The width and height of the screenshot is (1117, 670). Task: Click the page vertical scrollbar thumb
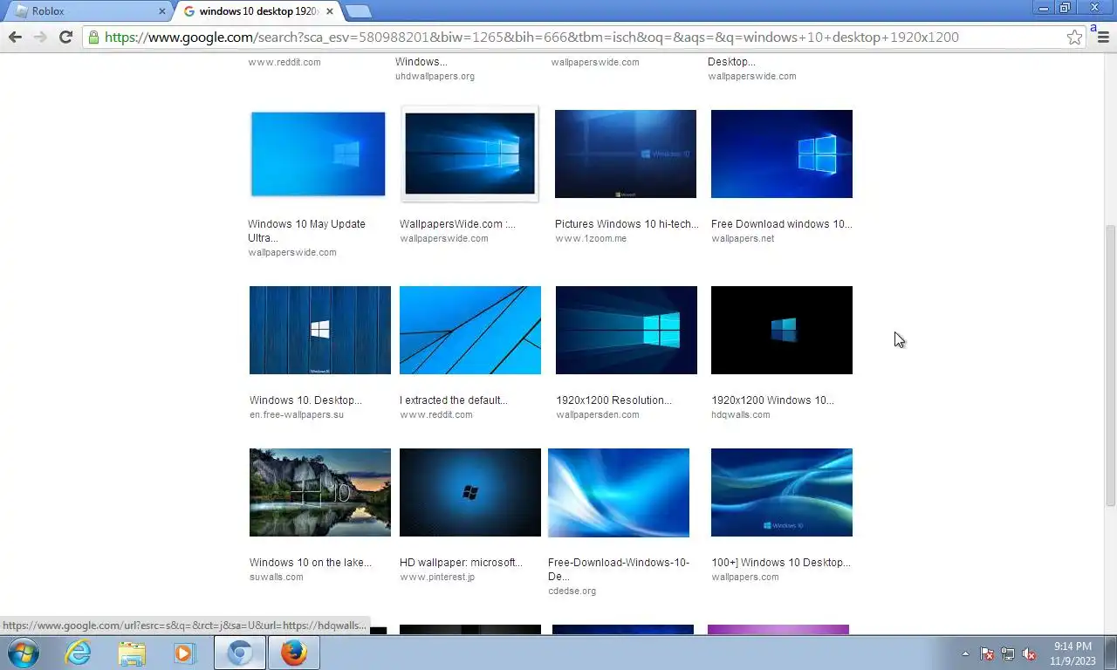1110,365
